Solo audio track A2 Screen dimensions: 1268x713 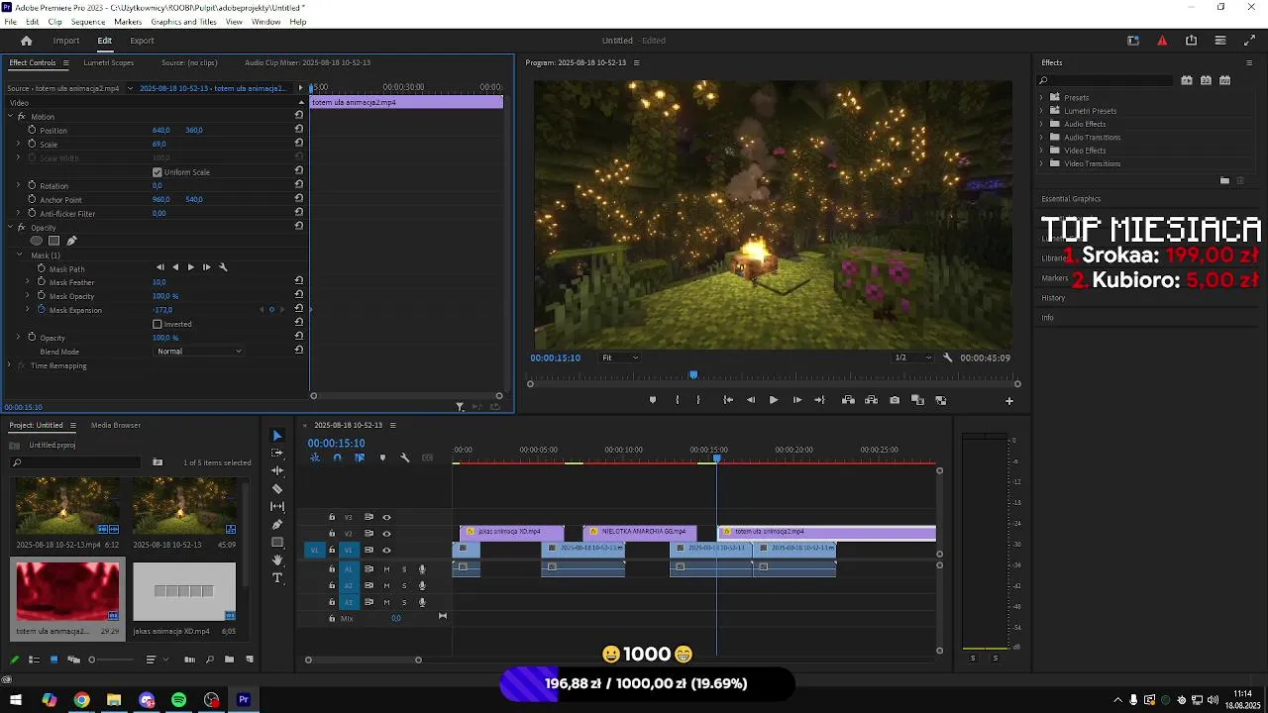click(404, 586)
